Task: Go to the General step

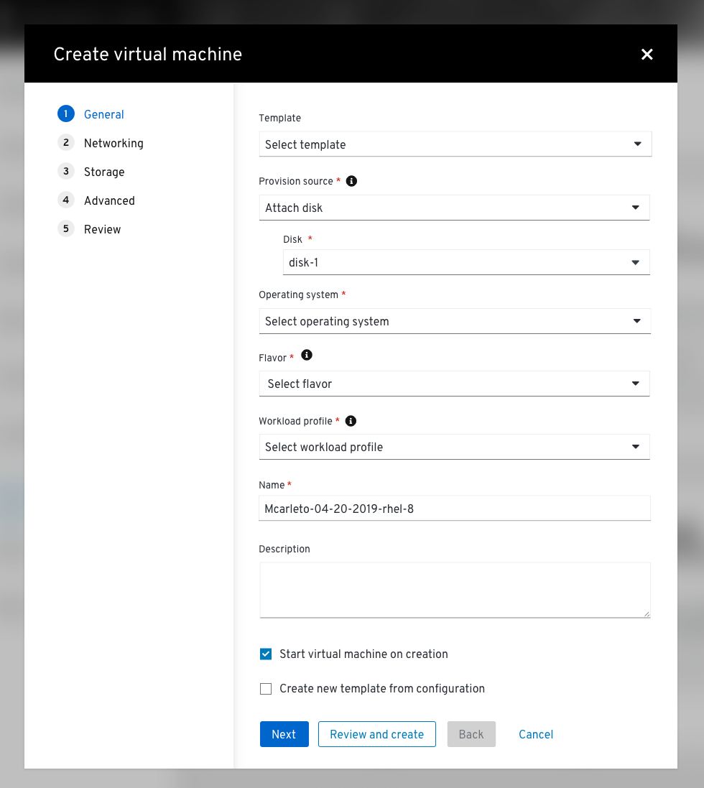Action: (x=104, y=115)
